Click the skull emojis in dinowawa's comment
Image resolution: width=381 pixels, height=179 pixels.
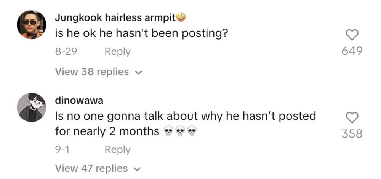point(181,132)
